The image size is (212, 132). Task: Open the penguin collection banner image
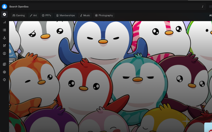111,77
